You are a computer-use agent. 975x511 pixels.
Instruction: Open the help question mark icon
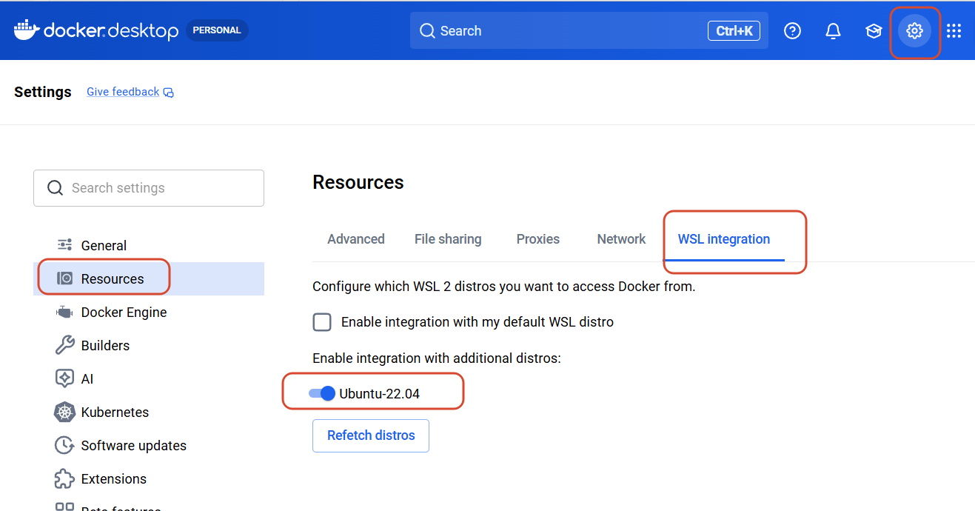pos(792,30)
